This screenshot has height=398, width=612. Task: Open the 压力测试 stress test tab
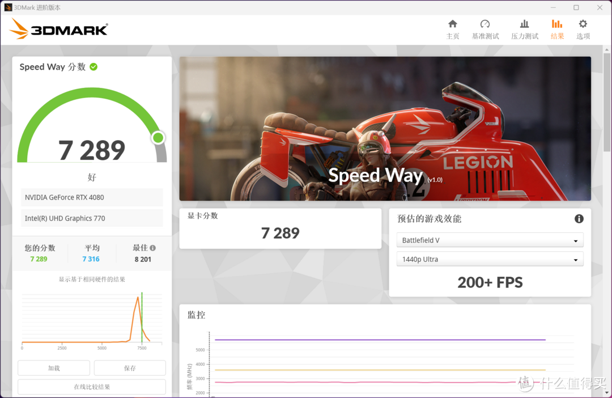(525, 29)
